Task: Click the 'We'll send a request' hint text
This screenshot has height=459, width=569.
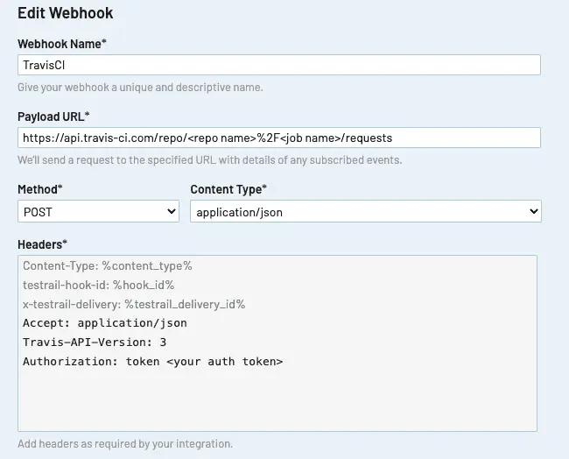Action: [210, 160]
